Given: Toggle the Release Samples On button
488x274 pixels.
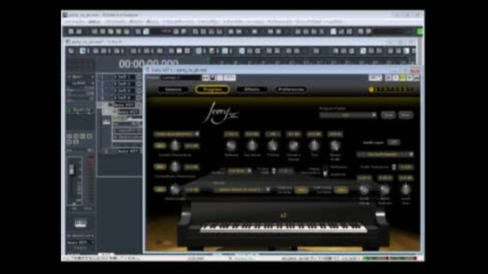Looking at the screenshot, I should (300, 190).
